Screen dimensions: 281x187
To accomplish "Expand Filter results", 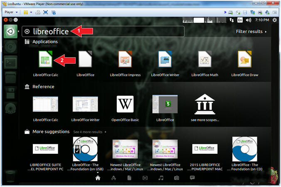I will [x=251, y=32].
